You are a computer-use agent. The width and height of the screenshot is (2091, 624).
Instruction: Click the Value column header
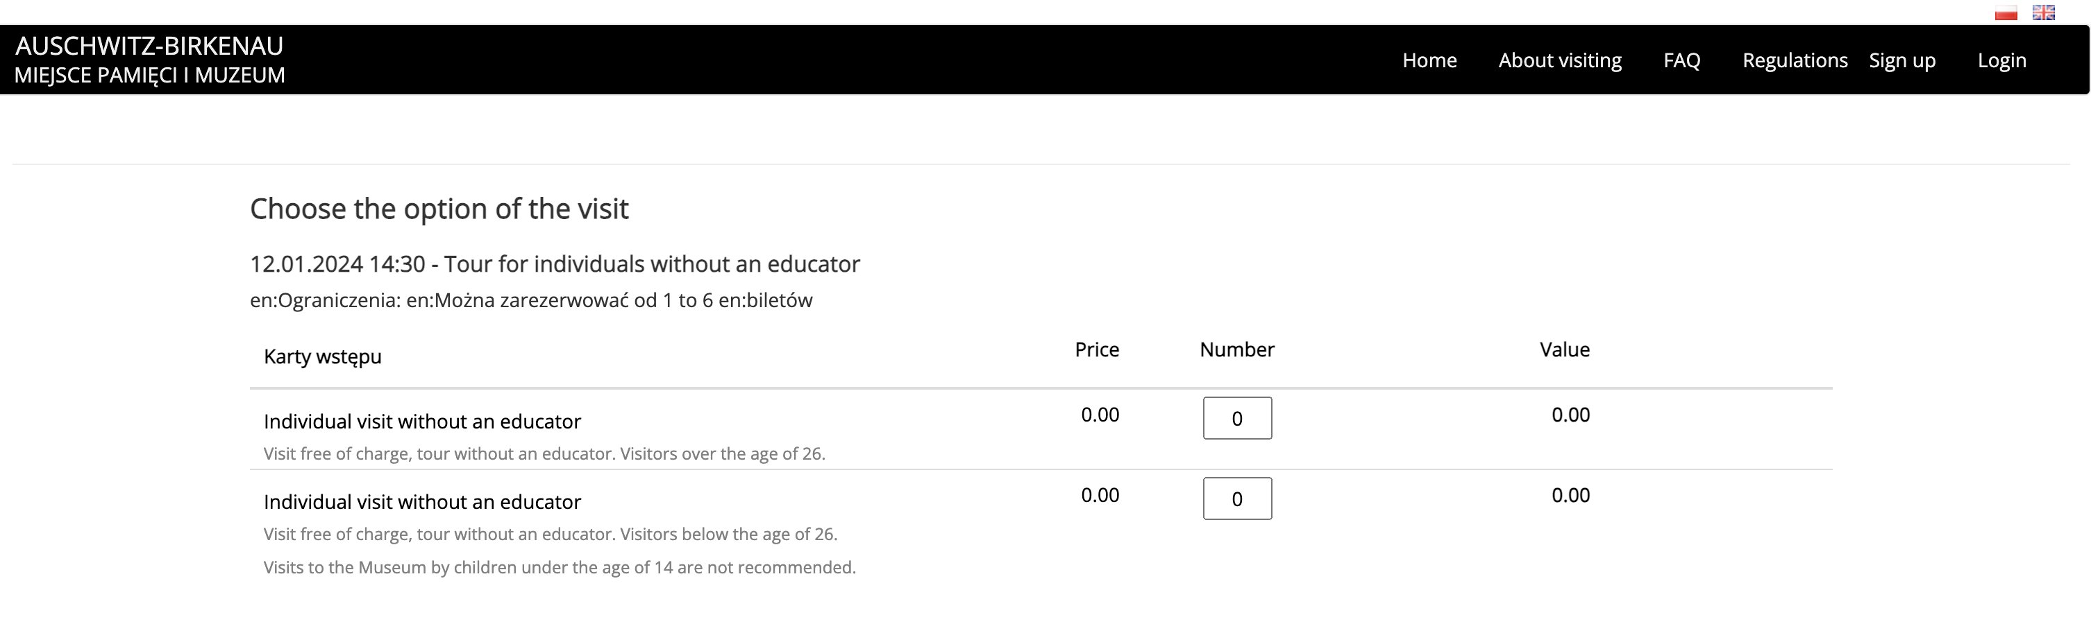(1564, 349)
